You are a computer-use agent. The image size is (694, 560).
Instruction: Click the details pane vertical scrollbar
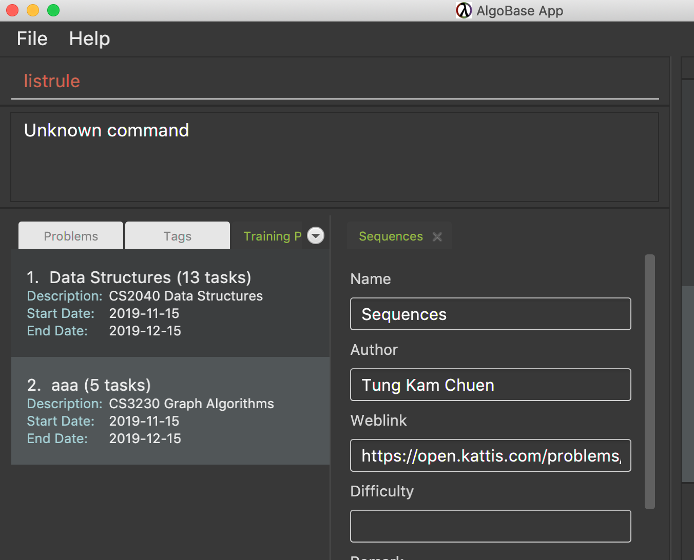(x=650, y=382)
